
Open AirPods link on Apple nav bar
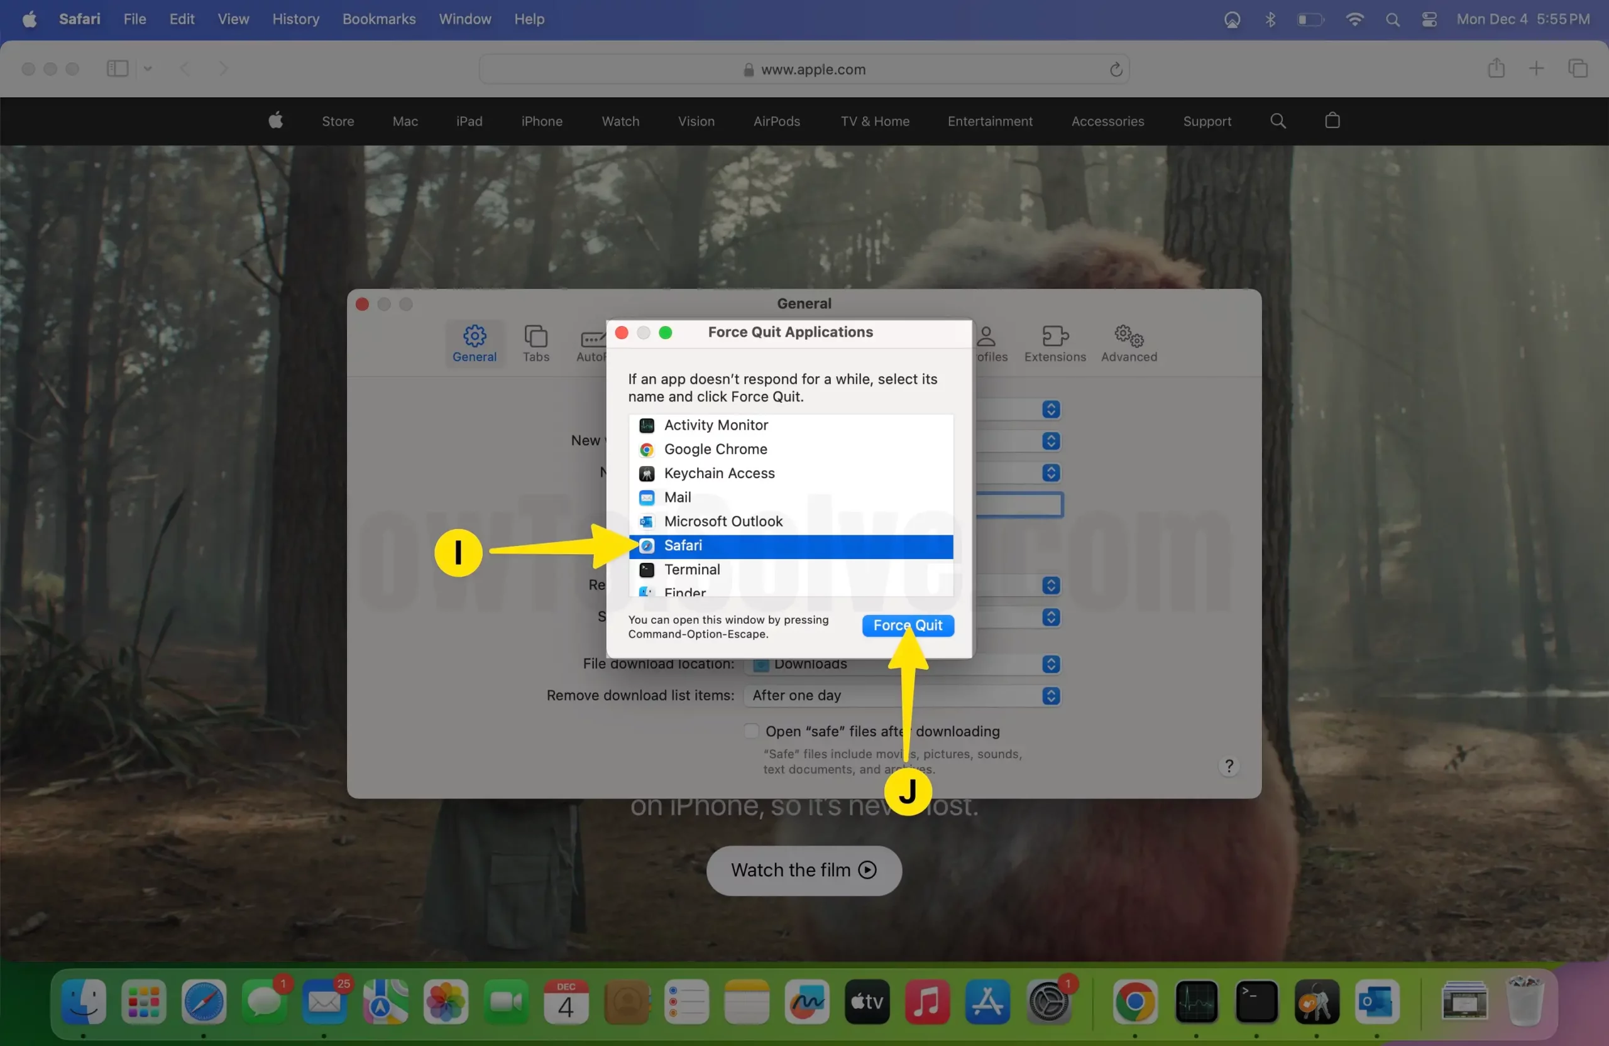click(x=776, y=121)
